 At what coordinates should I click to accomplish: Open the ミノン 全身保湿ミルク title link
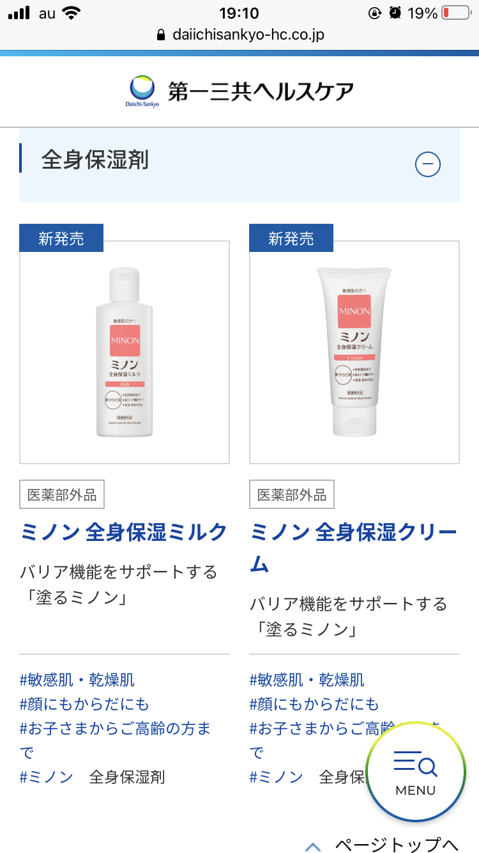click(124, 532)
